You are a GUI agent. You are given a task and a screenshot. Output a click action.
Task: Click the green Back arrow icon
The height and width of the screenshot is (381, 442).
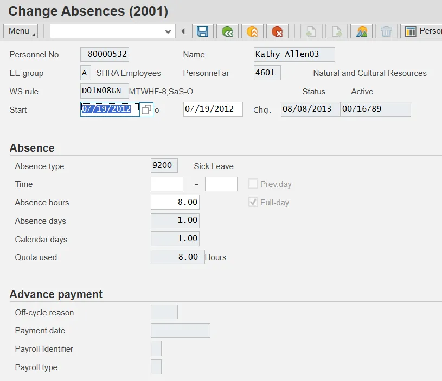[228, 31]
